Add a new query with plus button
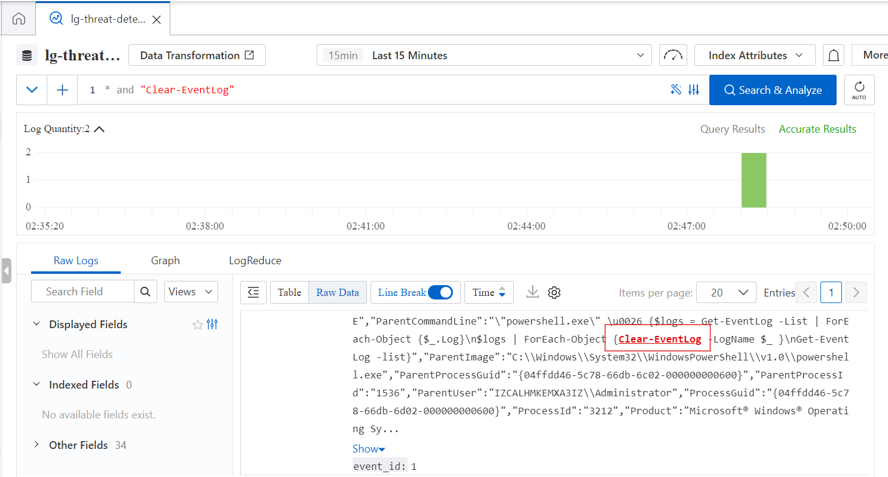 point(62,90)
